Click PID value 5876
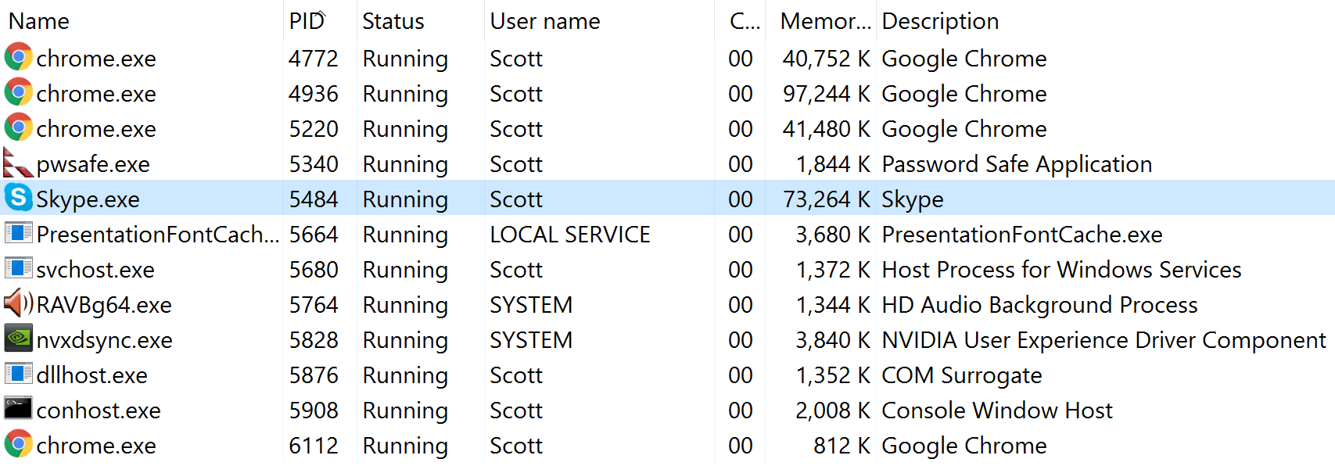This screenshot has height=466, width=1335. pyautogui.click(x=314, y=375)
